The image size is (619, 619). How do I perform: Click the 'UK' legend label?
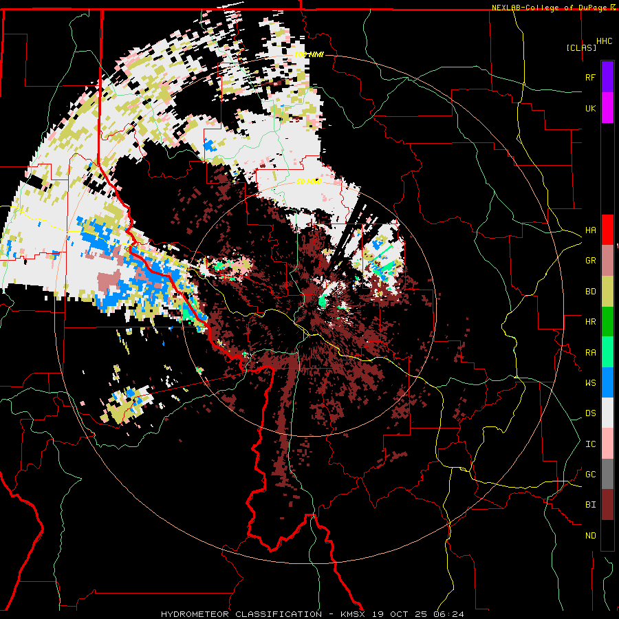(590, 108)
